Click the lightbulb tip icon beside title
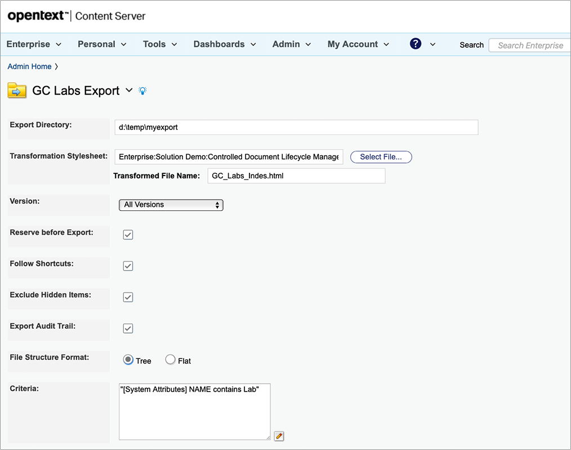571x450 pixels. tap(143, 91)
